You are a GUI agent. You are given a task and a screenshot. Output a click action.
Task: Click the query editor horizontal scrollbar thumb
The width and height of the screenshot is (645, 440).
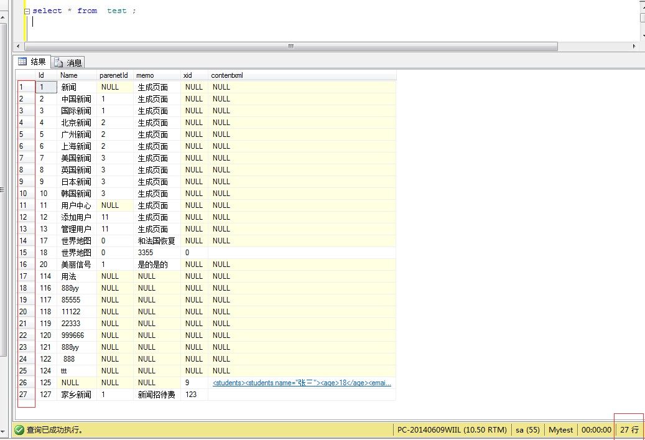[x=291, y=46]
